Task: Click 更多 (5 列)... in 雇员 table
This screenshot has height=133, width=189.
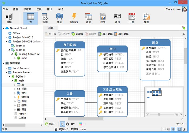Action: click(153, 74)
